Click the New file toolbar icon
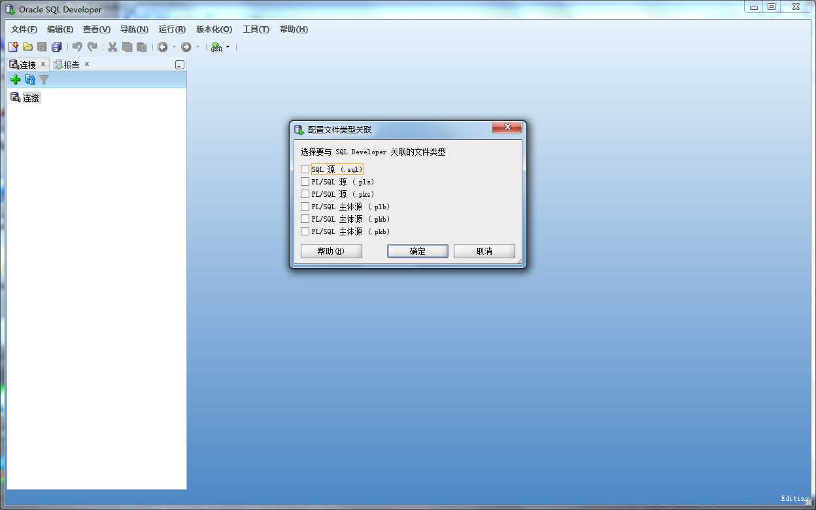 pyautogui.click(x=13, y=47)
